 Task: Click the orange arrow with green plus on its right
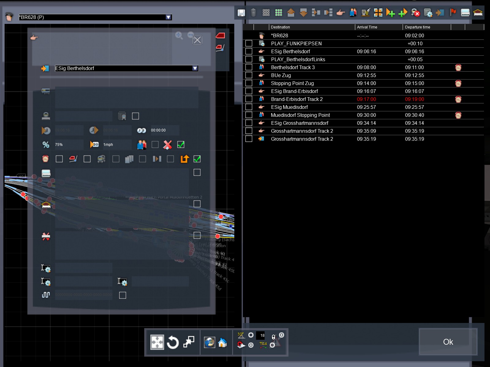click(x=390, y=13)
